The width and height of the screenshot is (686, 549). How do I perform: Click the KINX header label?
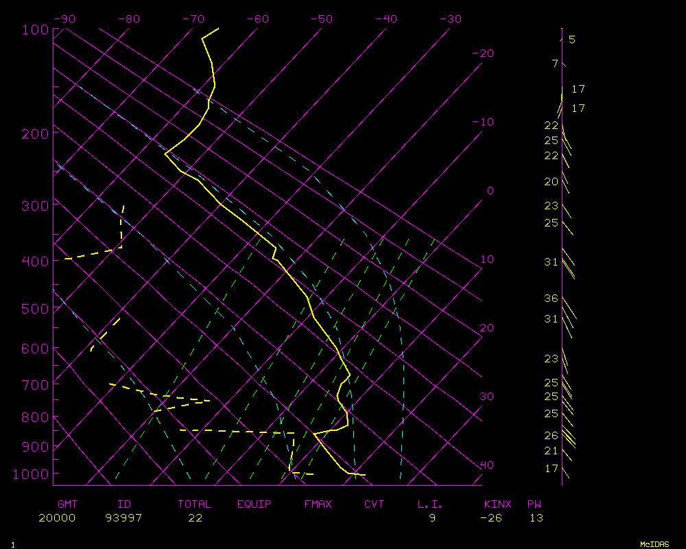(x=497, y=504)
